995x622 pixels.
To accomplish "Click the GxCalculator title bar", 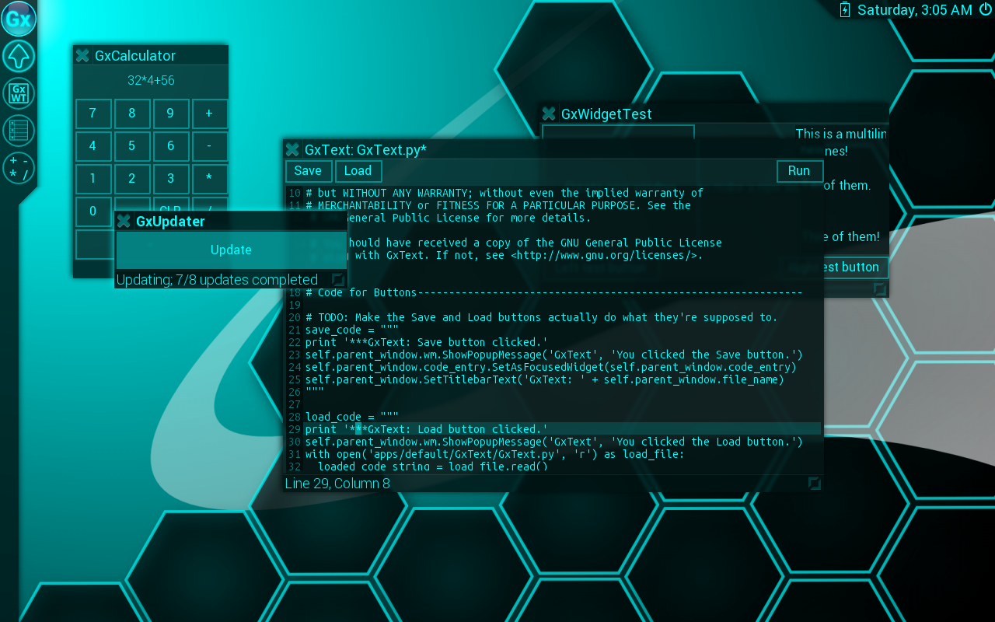I will [x=151, y=55].
